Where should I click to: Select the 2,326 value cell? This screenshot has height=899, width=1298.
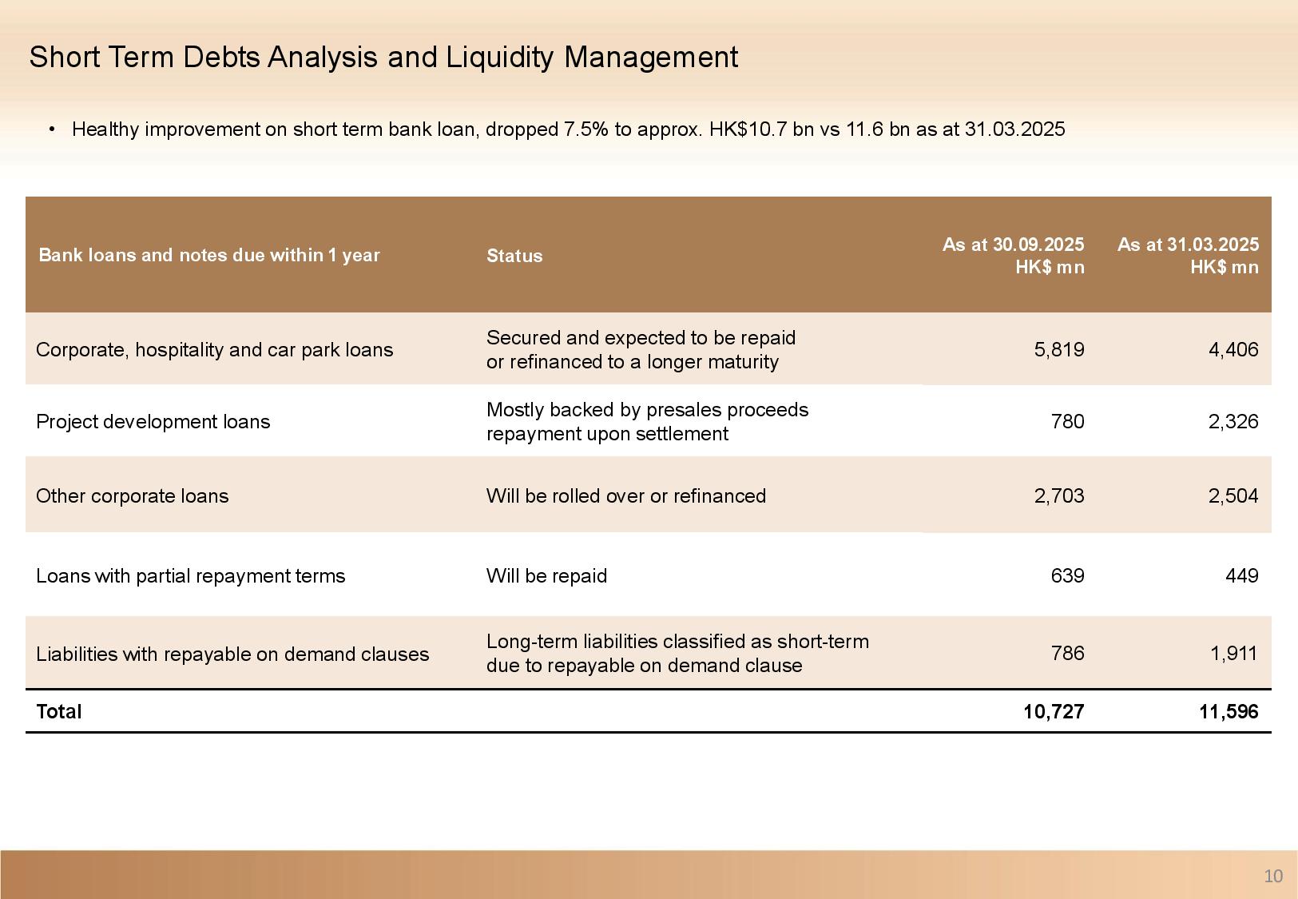tap(1233, 422)
